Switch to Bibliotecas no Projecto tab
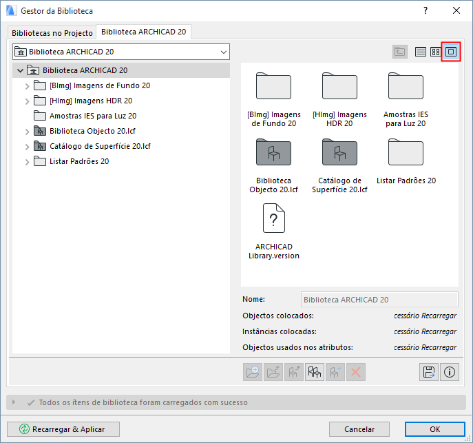This screenshot has width=473, height=443. (52, 33)
